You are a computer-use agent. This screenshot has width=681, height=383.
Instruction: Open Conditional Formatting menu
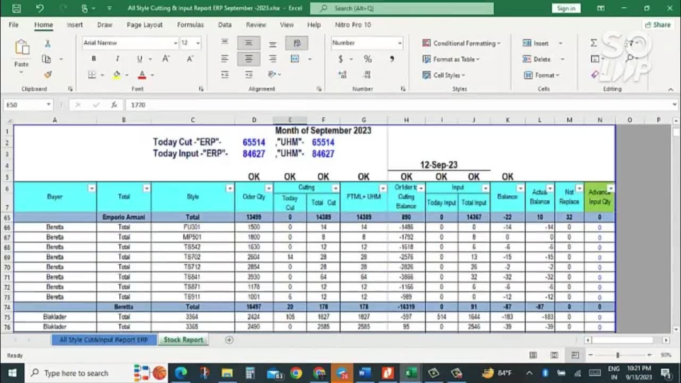tap(461, 43)
